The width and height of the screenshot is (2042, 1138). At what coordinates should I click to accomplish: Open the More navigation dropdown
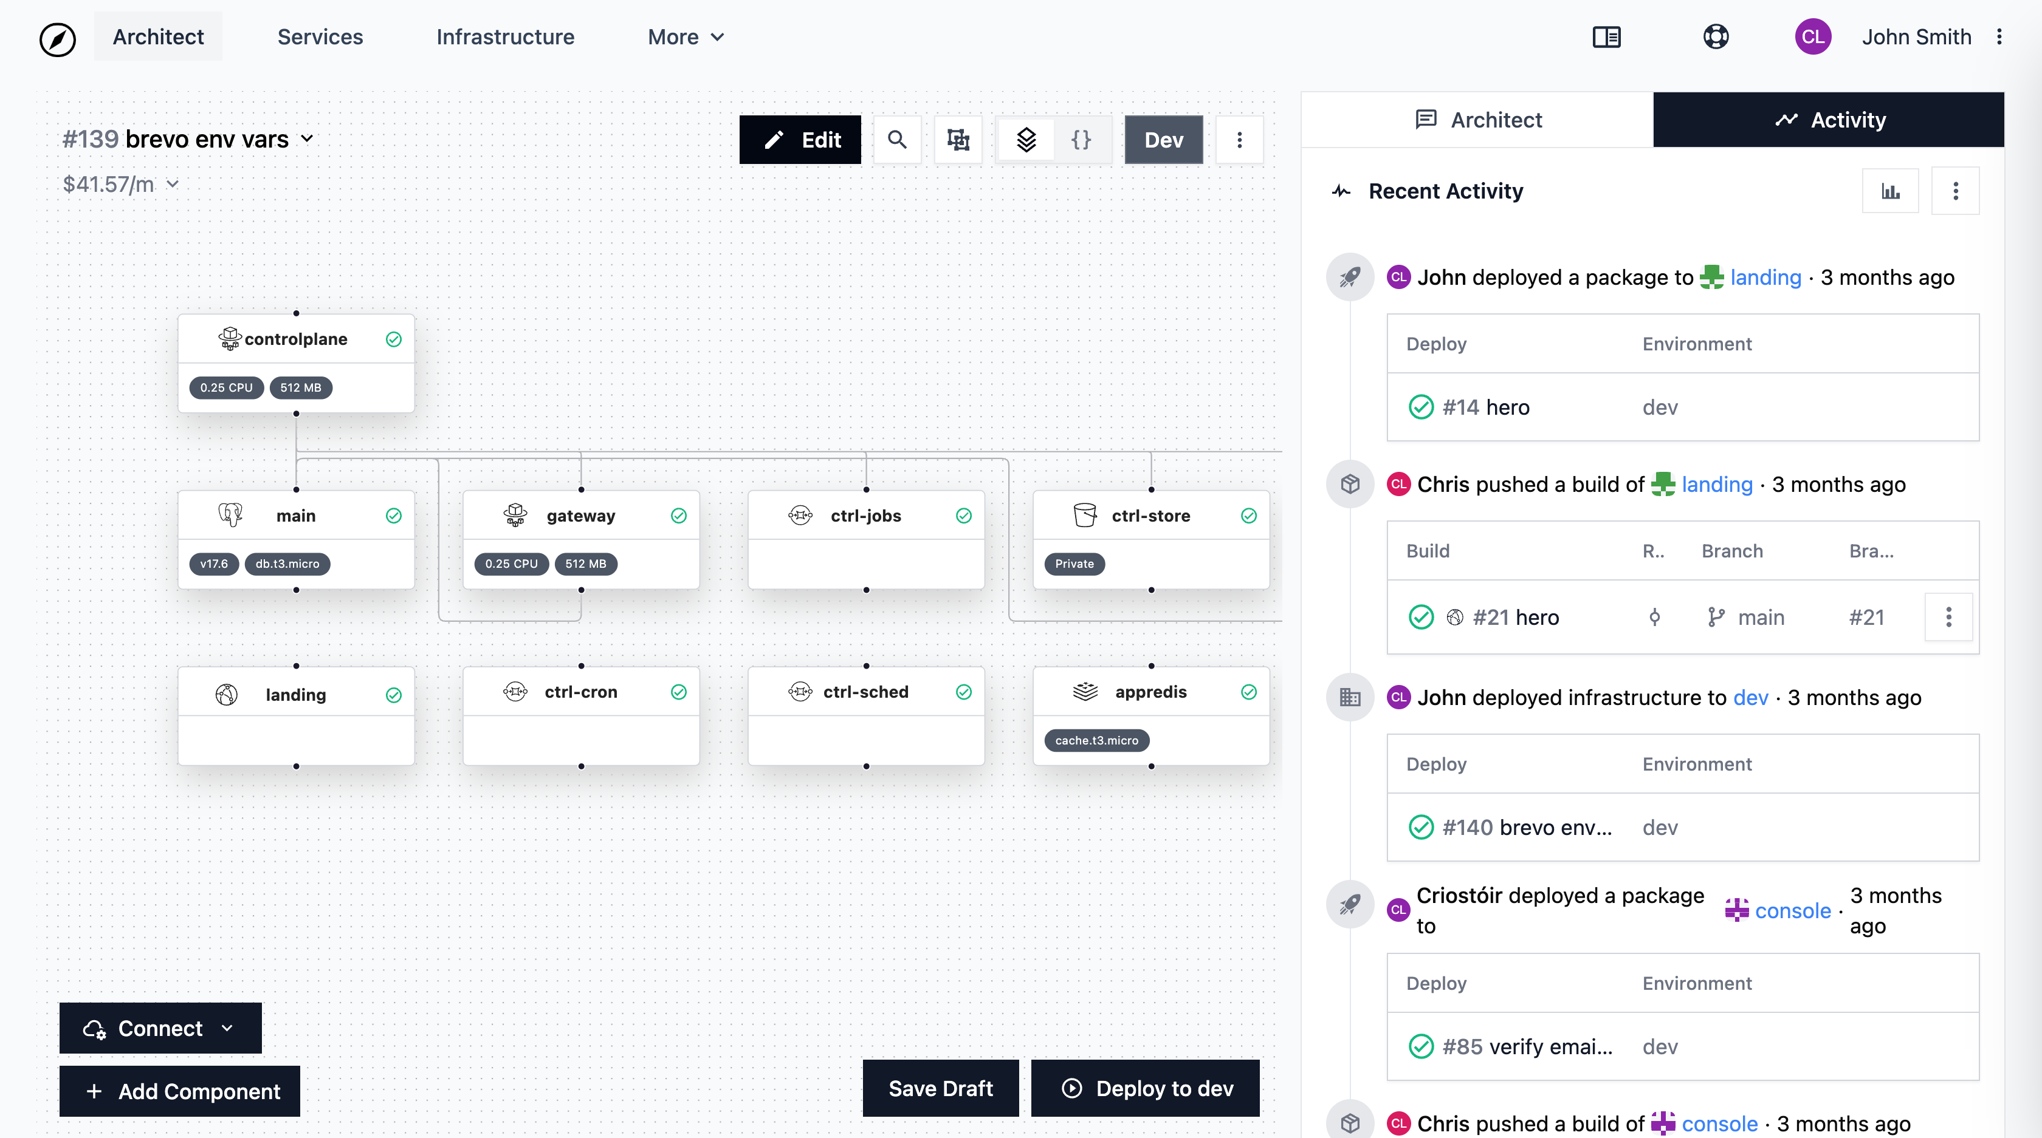686,37
